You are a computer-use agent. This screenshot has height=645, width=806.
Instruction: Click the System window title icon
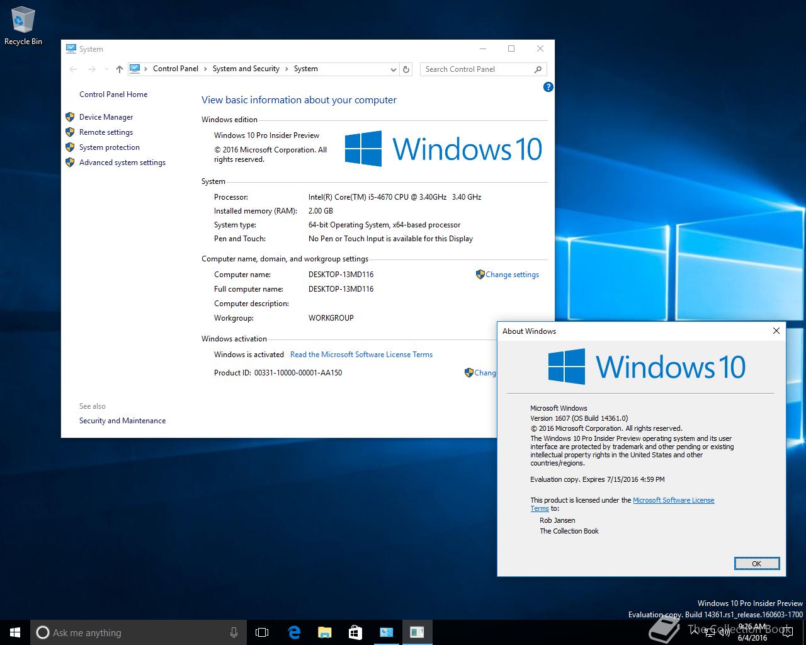click(71, 49)
